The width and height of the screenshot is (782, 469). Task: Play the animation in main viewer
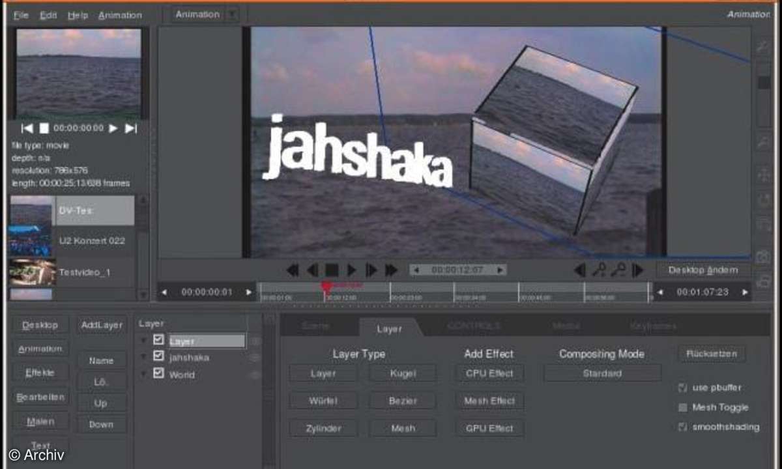point(351,270)
